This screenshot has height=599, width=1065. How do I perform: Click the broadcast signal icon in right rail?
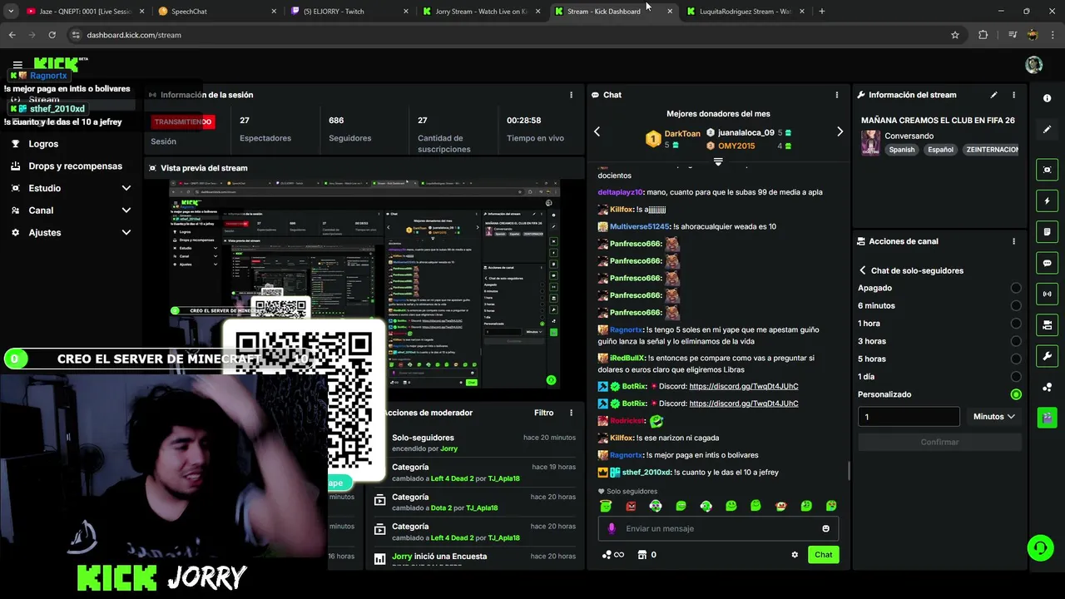(x=1047, y=294)
